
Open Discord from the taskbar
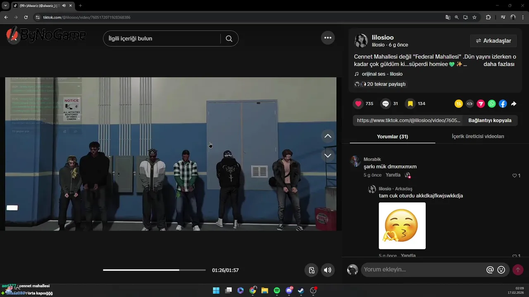tap(289, 290)
